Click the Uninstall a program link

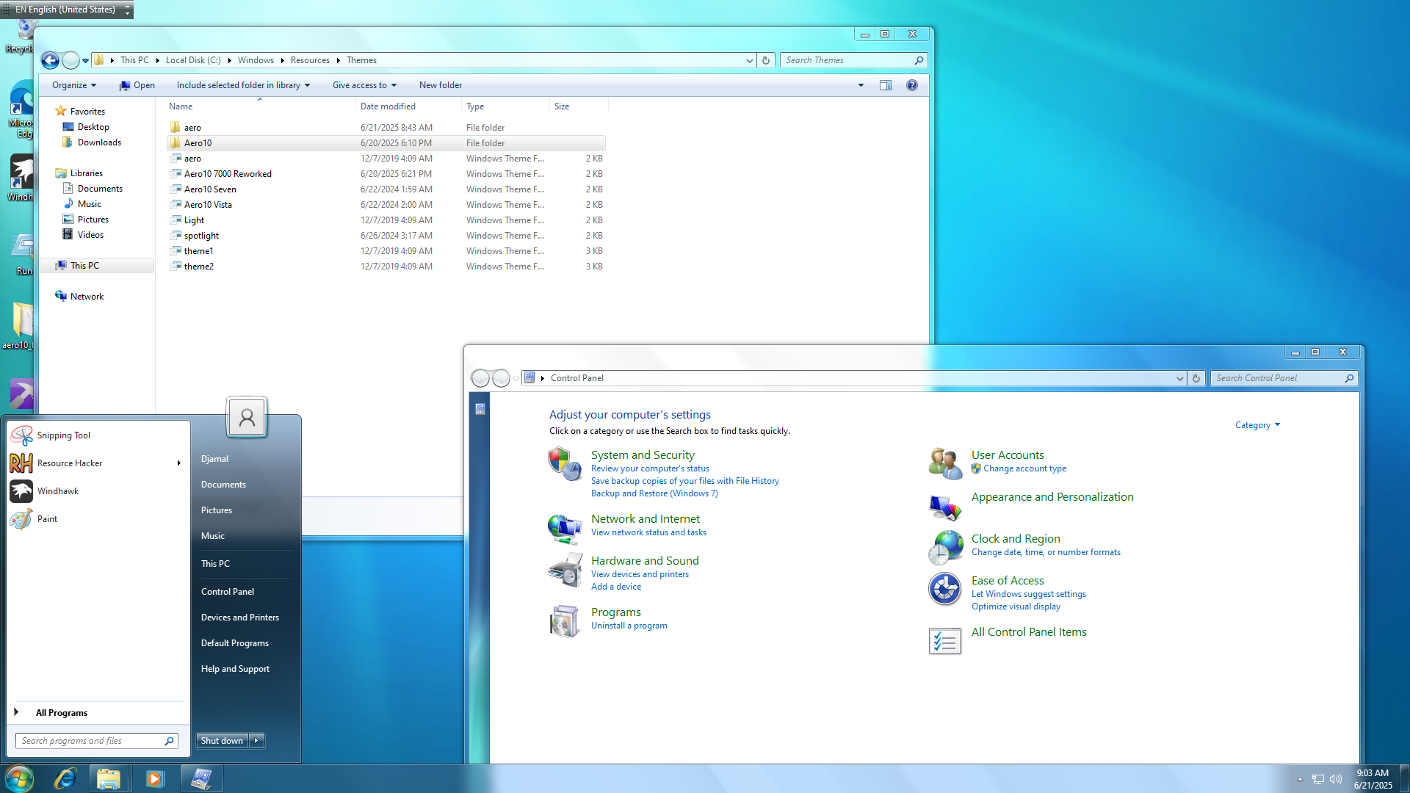(629, 626)
